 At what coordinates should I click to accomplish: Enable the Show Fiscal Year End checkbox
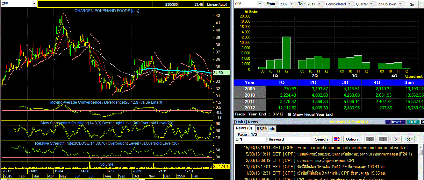pyautogui.click(x=289, y=114)
